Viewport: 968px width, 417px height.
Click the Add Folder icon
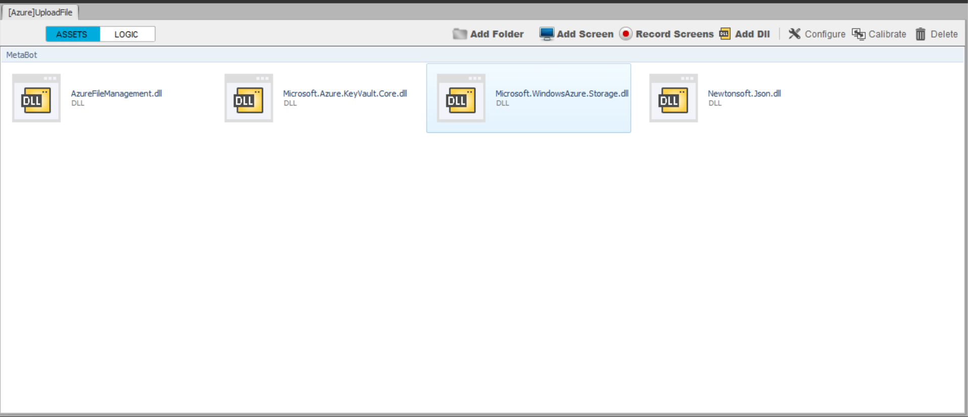pyautogui.click(x=460, y=34)
